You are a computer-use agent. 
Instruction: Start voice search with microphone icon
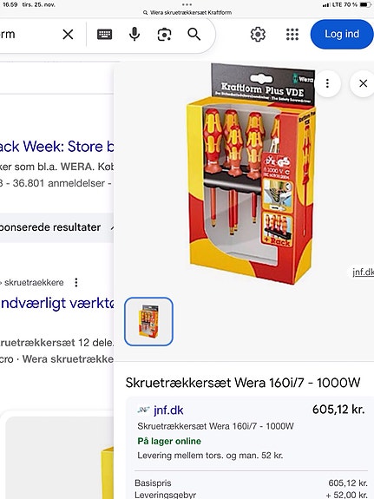135,35
